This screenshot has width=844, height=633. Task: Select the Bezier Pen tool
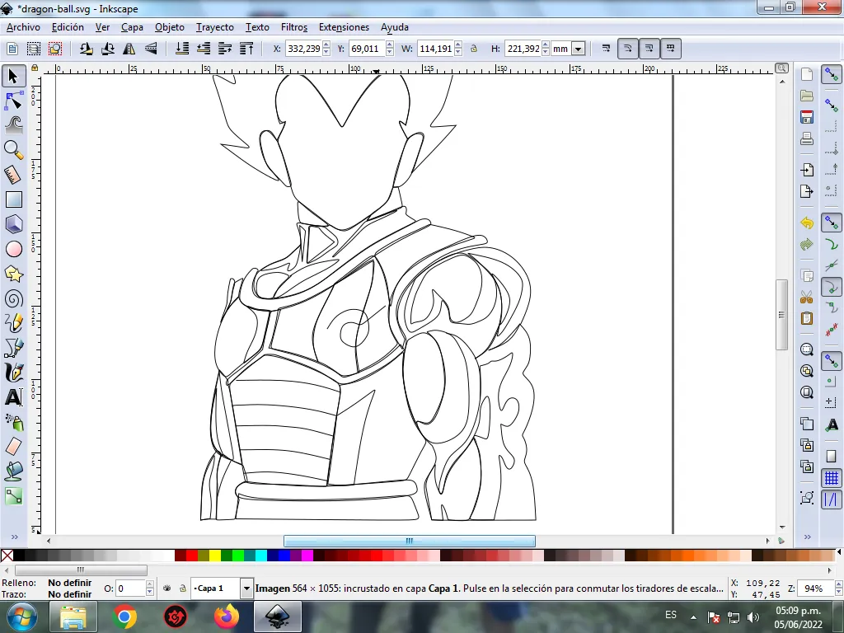13,348
